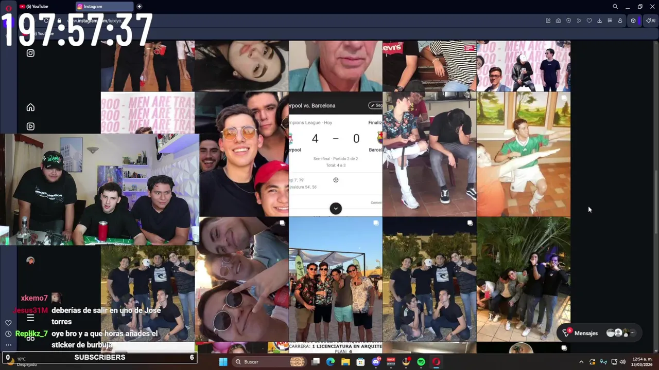Open the green Mexico jersey dab post
Screen dimensions: 659x370
pyautogui.click(x=524, y=154)
